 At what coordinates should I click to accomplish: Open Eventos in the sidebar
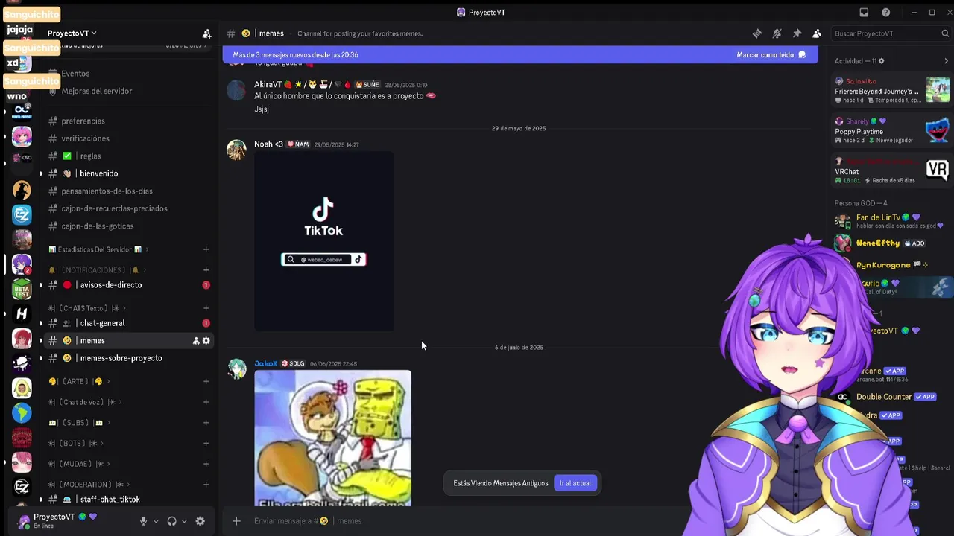click(x=75, y=74)
